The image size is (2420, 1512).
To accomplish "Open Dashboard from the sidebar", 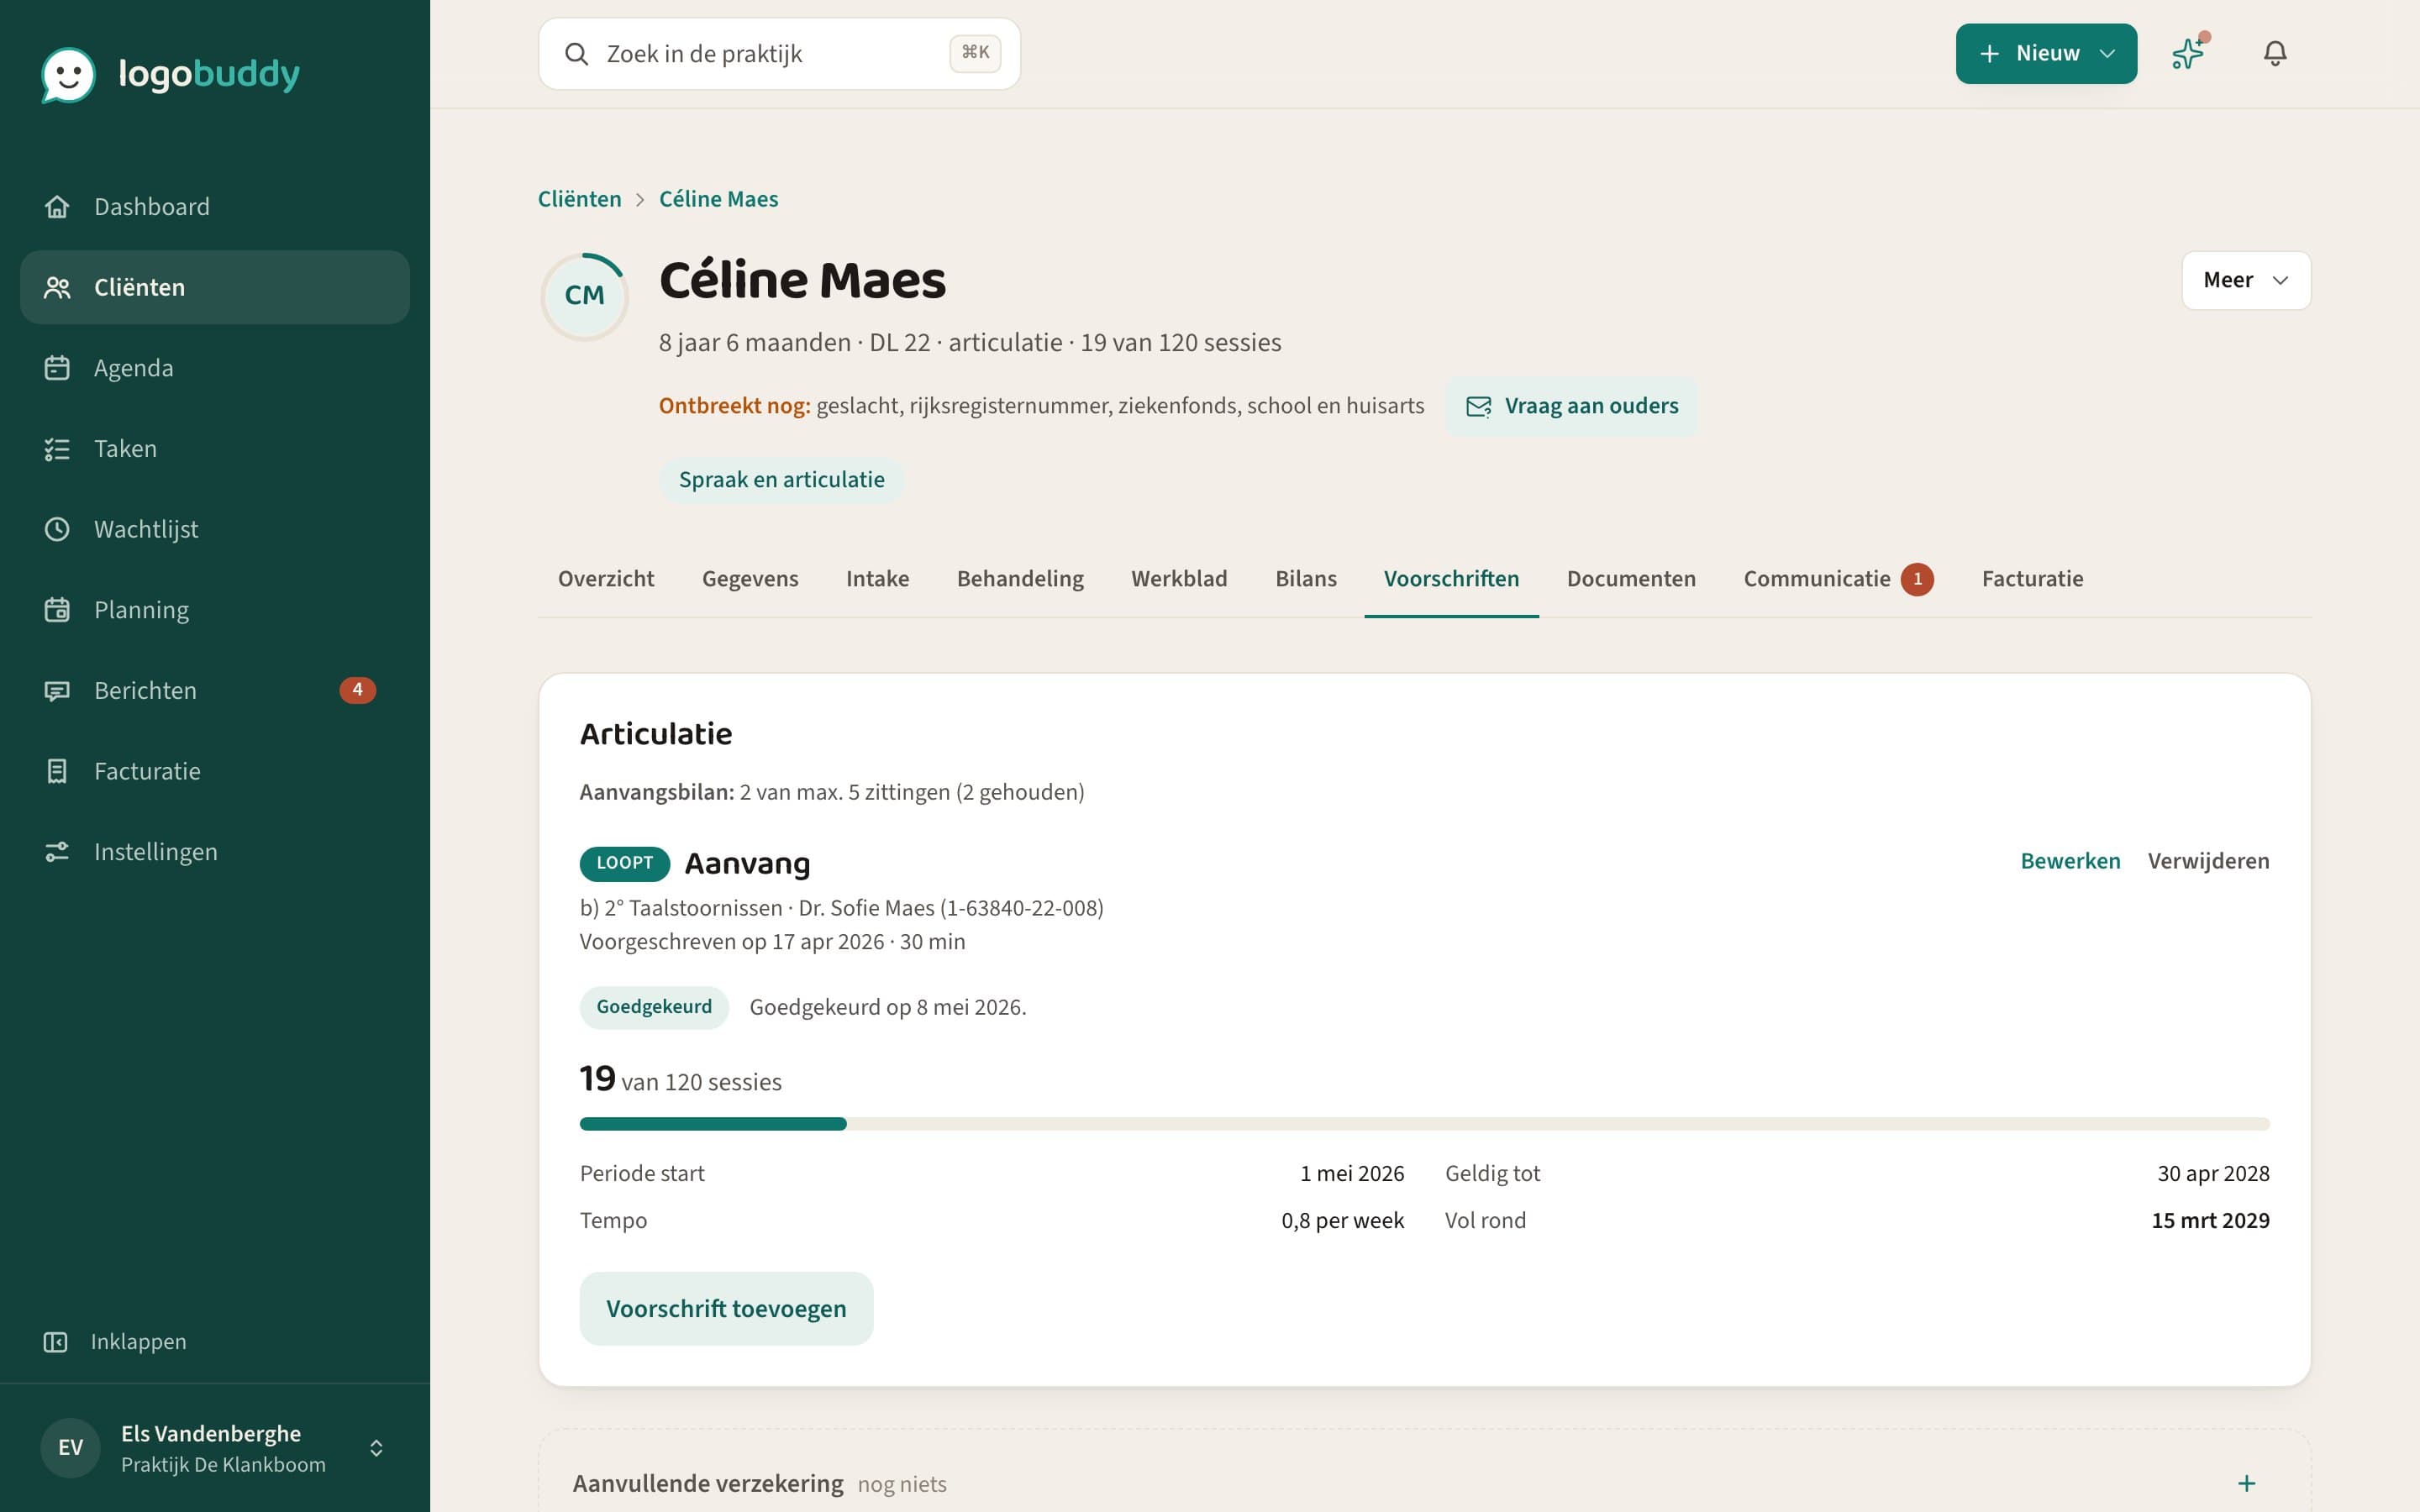I will [215, 207].
